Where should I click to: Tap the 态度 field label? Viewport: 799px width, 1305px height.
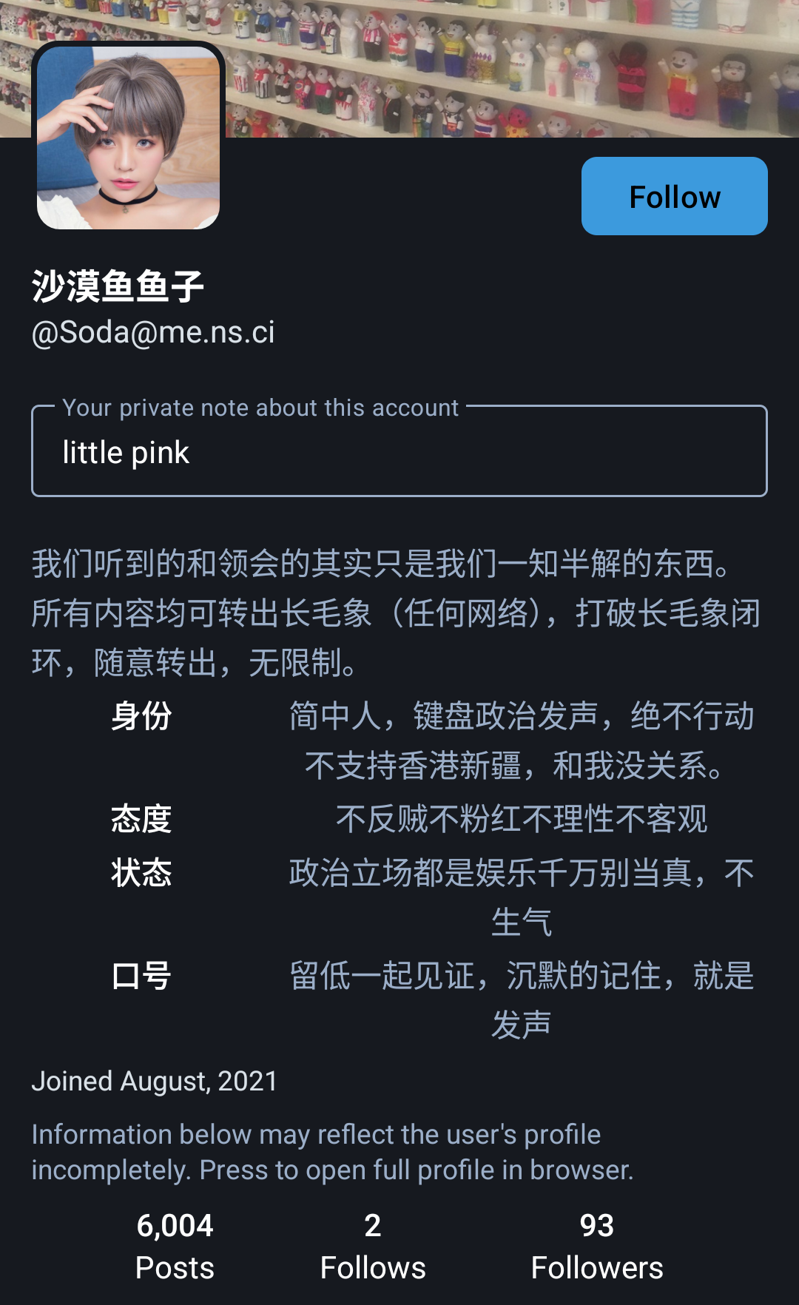tap(141, 819)
